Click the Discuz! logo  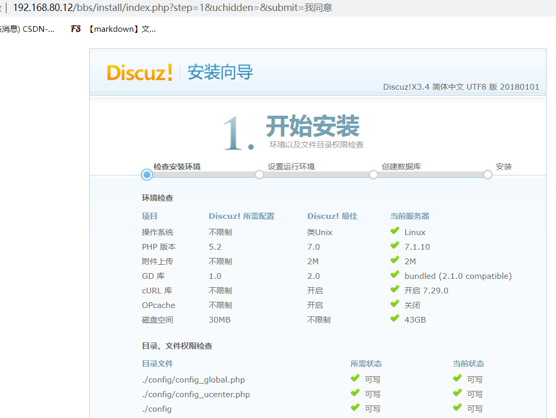click(x=140, y=72)
